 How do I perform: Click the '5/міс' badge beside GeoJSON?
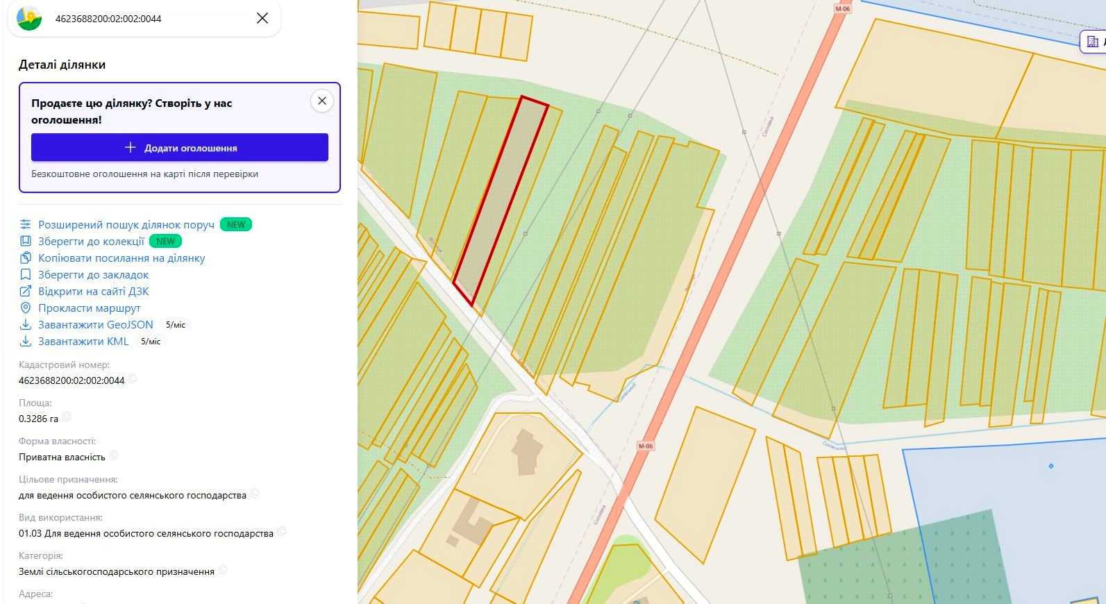pos(176,324)
